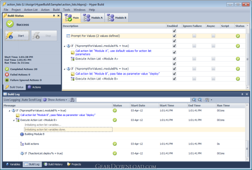Click the comment icon for Call action list Module A
The image size is (252, 170).
click(73, 52)
